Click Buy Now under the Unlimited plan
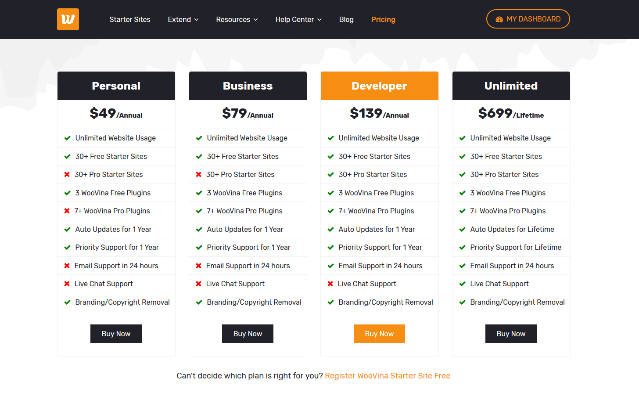 [x=511, y=334]
